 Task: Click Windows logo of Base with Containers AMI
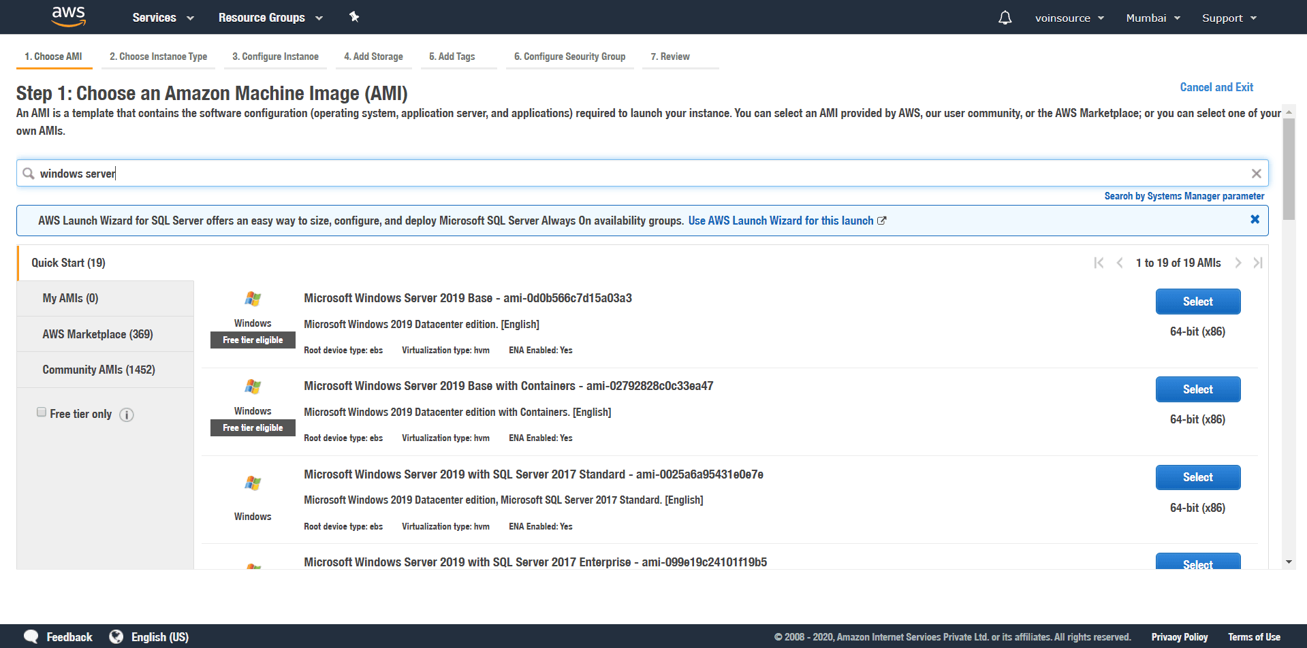253,387
